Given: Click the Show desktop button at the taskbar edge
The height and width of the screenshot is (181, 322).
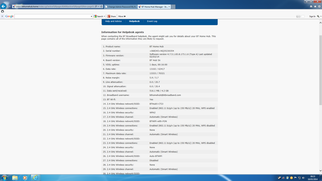Looking at the screenshot, I should pyautogui.click(x=321, y=178).
